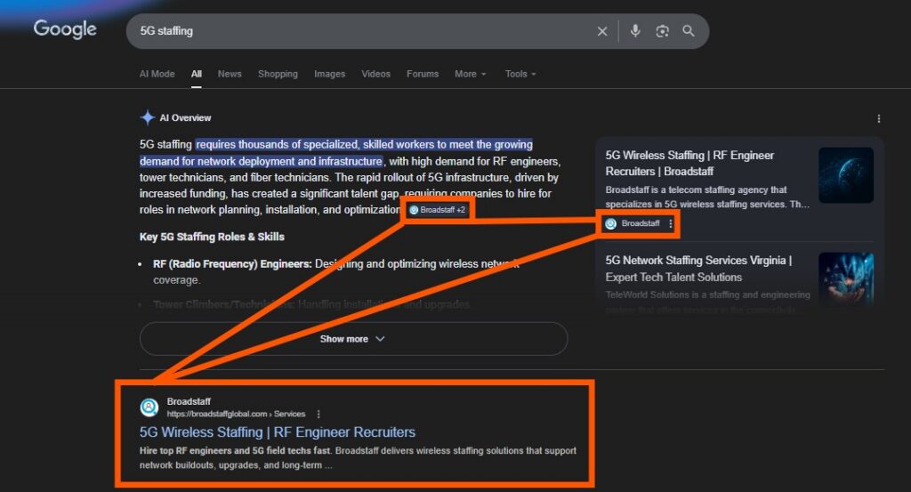The height and width of the screenshot is (492, 911).
Task: Click Broadstaff favicon in the sidebar source card
Action: click(x=610, y=223)
